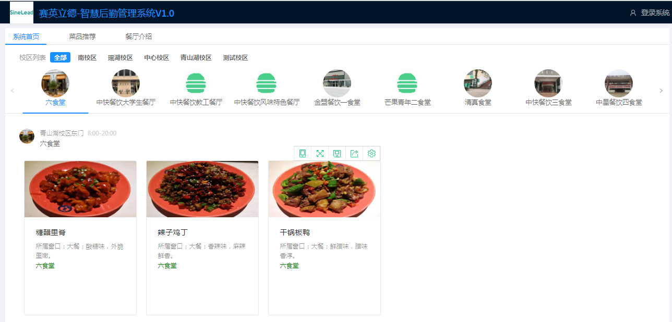Image resolution: width=672 pixels, height=322 pixels.
Task: Open the 辣子鸡丁 dish photo
Action: pos(202,189)
